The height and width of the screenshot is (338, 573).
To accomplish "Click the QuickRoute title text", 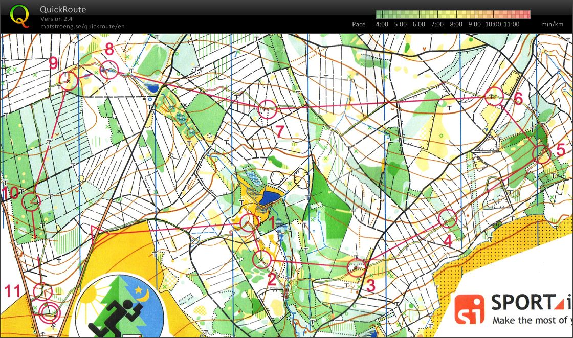I will (63, 10).
